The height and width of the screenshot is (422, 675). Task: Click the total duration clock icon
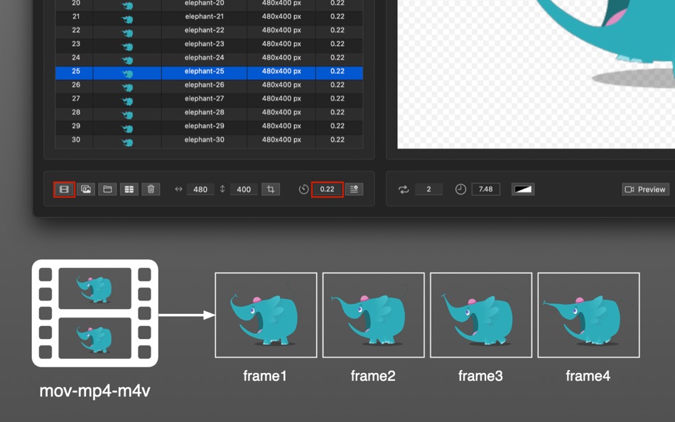tap(460, 190)
